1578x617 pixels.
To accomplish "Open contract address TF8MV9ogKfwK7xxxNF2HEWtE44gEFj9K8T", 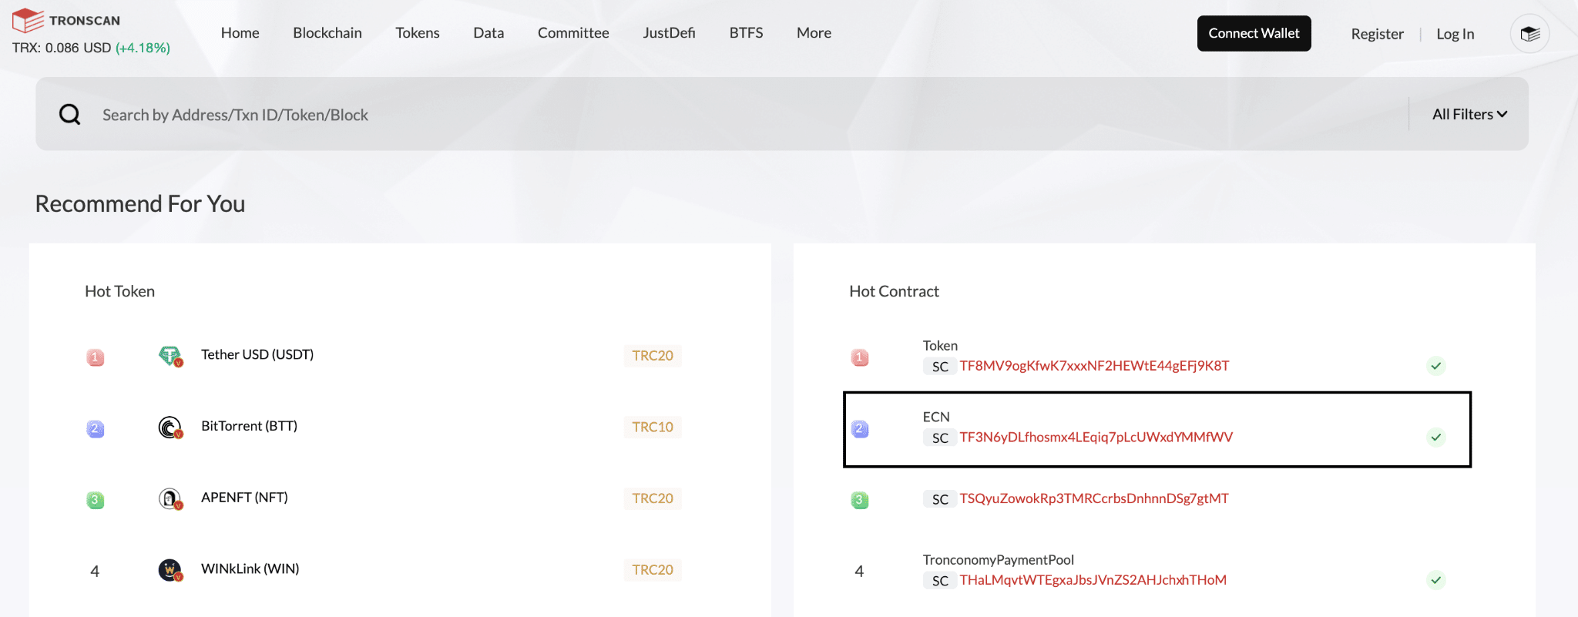I will click(1094, 366).
